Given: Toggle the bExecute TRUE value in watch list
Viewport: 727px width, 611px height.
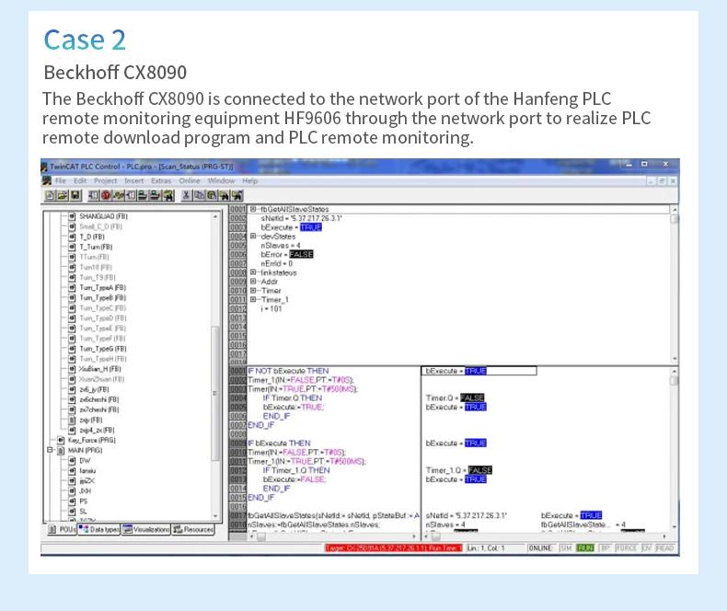Looking at the screenshot, I should (x=311, y=226).
